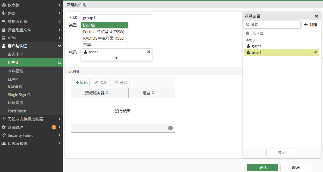323x172 pixels.
Task: Select Fortinet单点登录(FSSO) type
Action: [x=104, y=32]
